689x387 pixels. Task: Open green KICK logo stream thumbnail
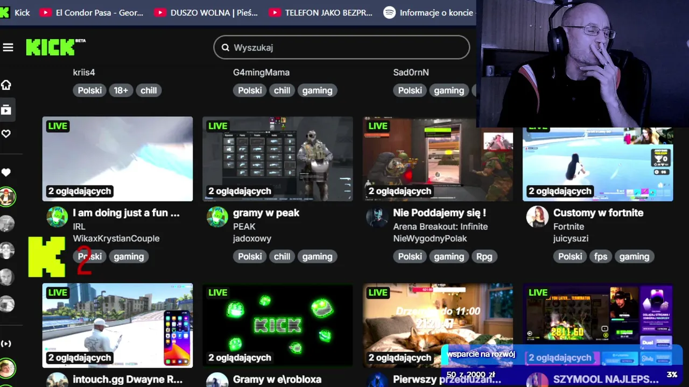pos(278,325)
